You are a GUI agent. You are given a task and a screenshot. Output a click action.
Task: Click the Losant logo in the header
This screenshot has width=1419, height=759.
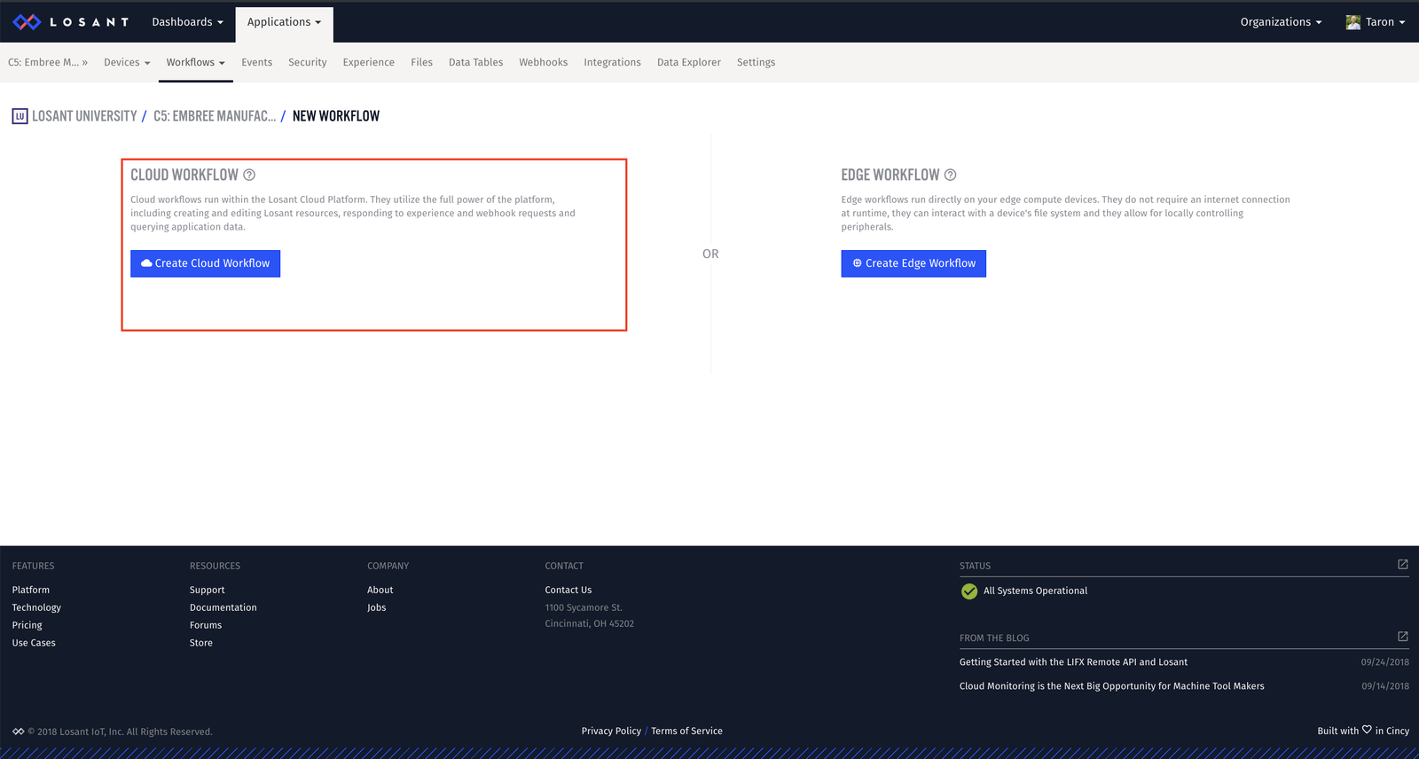click(71, 22)
